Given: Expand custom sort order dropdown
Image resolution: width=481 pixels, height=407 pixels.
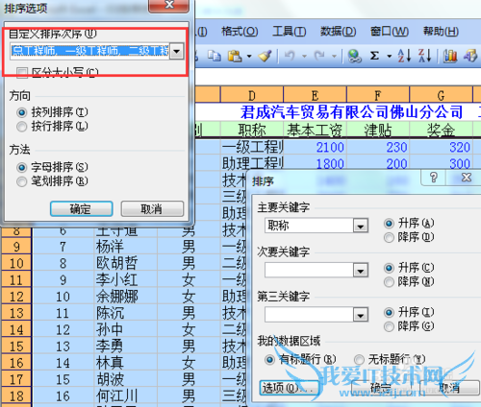Looking at the screenshot, I should coord(177,51).
